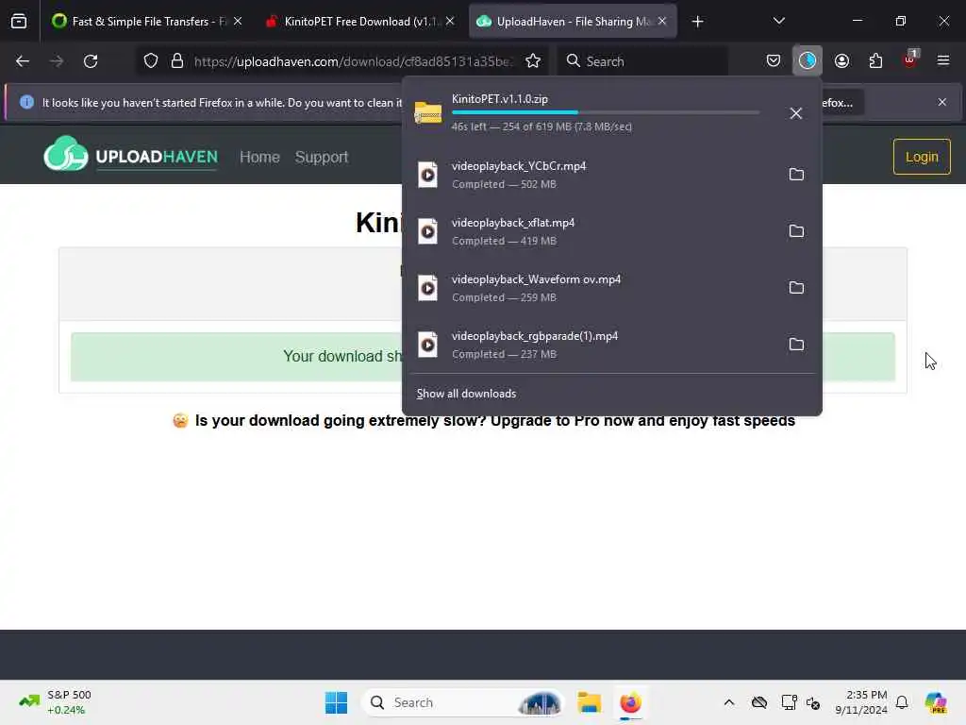Click Show all downloads

click(466, 394)
